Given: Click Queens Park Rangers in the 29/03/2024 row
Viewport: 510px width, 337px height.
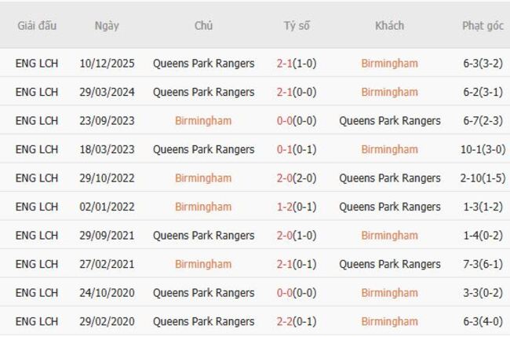Looking at the screenshot, I should point(203,92).
